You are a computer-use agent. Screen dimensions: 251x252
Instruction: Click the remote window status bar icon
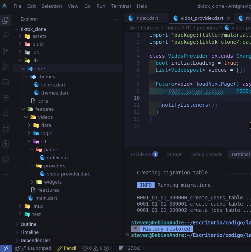pyautogui.click(x=6, y=248)
